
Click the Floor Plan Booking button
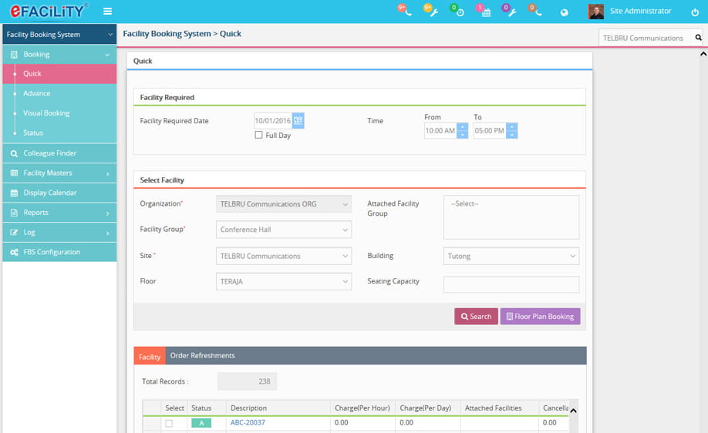540,317
